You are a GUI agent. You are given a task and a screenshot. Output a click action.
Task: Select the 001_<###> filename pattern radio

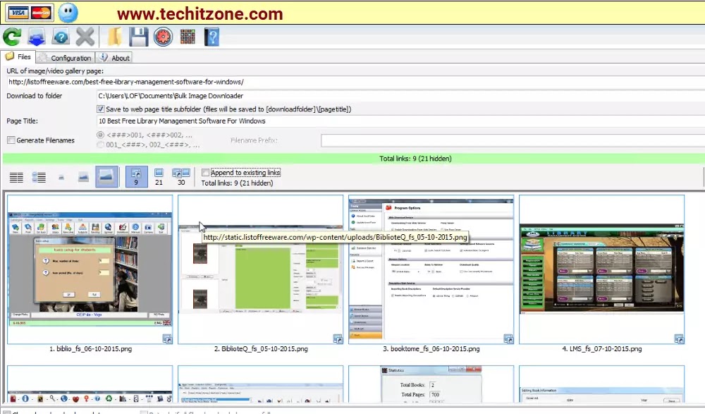click(x=101, y=145)
